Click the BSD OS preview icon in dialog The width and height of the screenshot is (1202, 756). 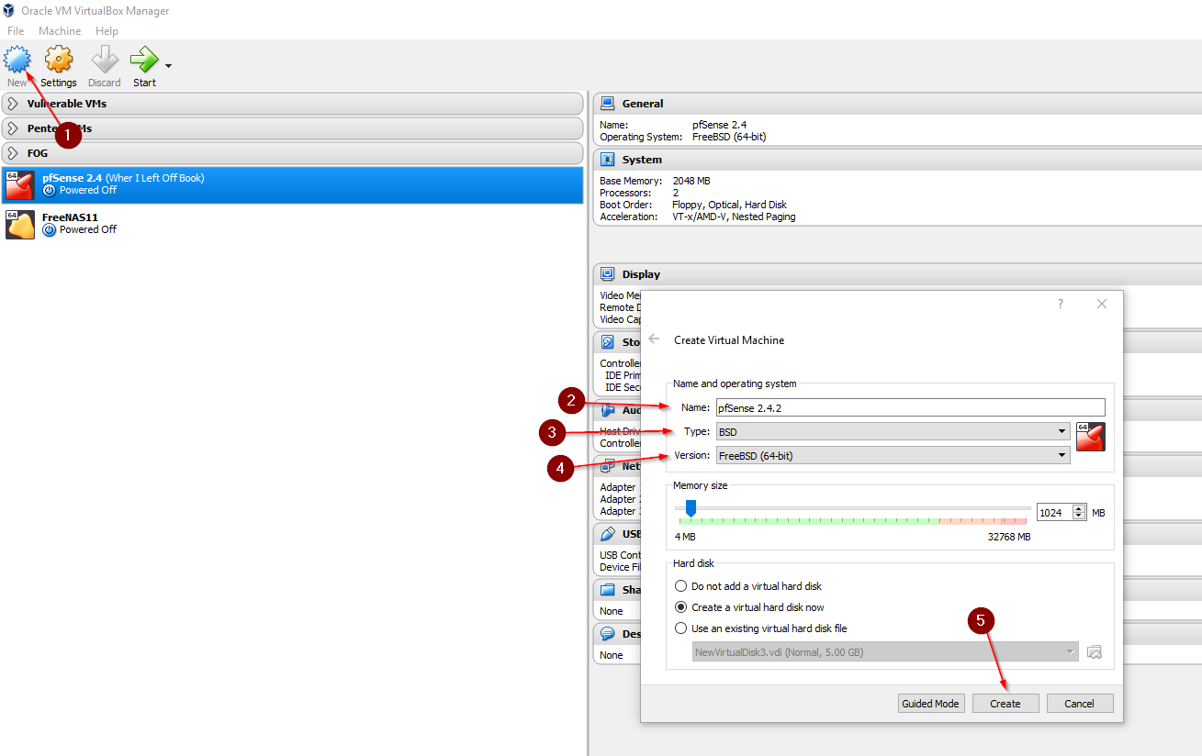[1090, 437]
